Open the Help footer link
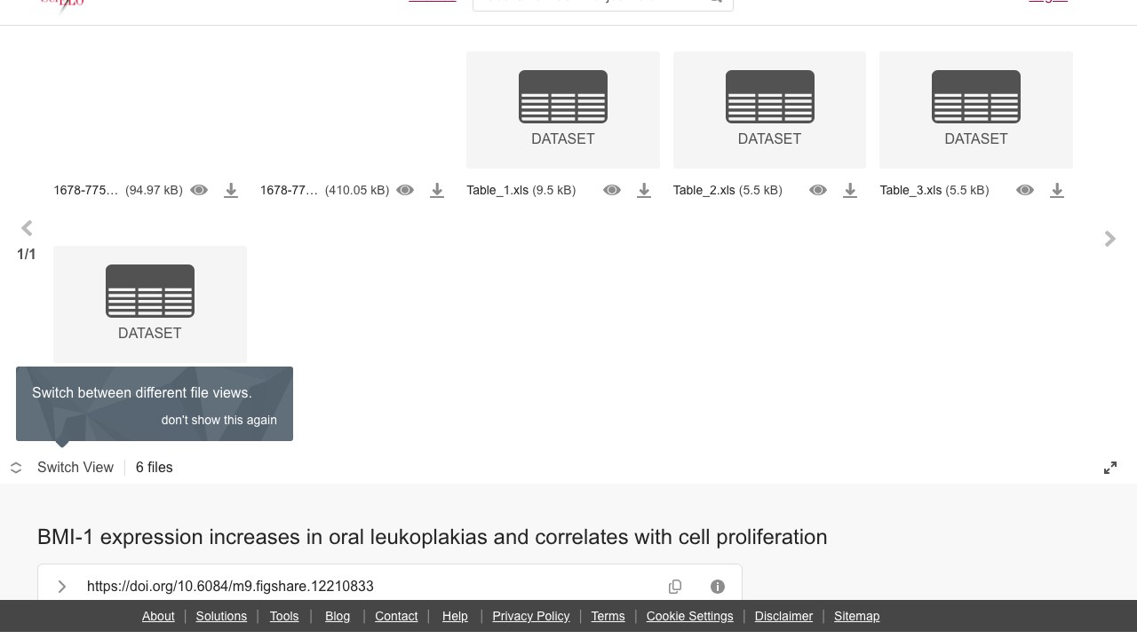1137x639 pixels. coord(455,616)
